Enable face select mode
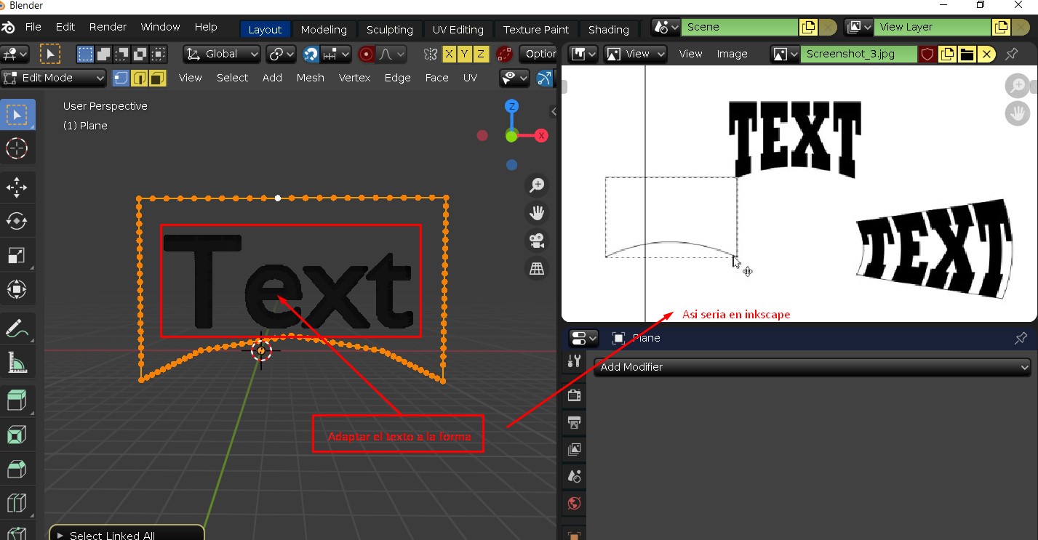This screenshot has height=540, width=1038. tap(158, 78)
